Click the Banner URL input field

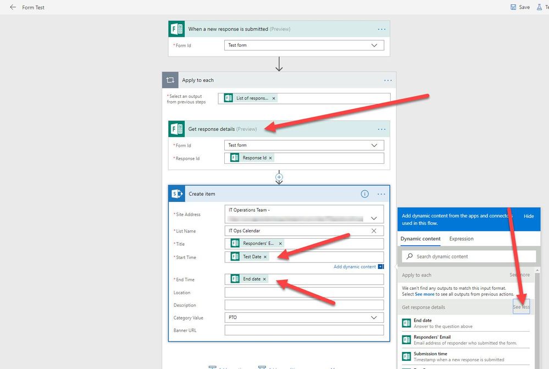point(304,330)
